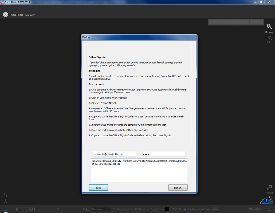Click step '7. Open the text document' line
This screenshot has height=213, width=275.
(x=118, y=130)
